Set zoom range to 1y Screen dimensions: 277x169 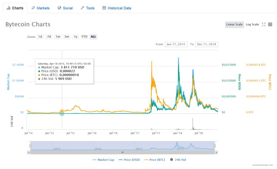[x=76, y=37]
